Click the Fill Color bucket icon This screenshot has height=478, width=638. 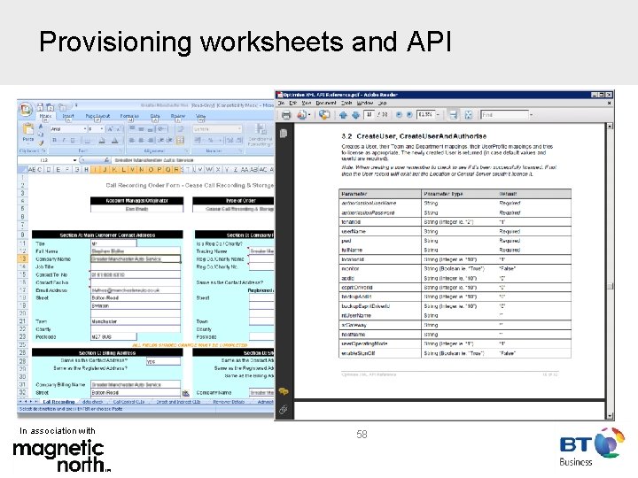[102, 141]
